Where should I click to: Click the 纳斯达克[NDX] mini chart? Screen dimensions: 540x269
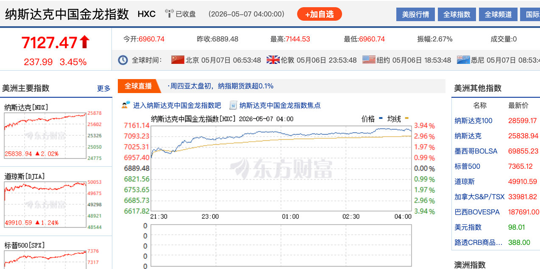point(45,135)
